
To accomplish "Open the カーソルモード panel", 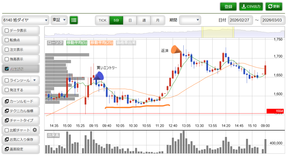I will point(20,101).
